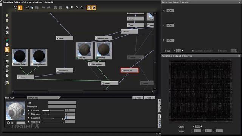
Task: Click the Scale field in Function Node Preview
Action: 179,51
